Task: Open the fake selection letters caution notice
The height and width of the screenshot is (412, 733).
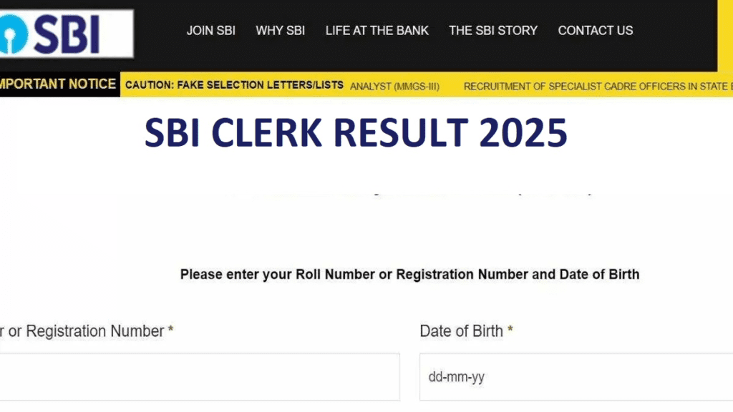Action: (x=234, y=85)
